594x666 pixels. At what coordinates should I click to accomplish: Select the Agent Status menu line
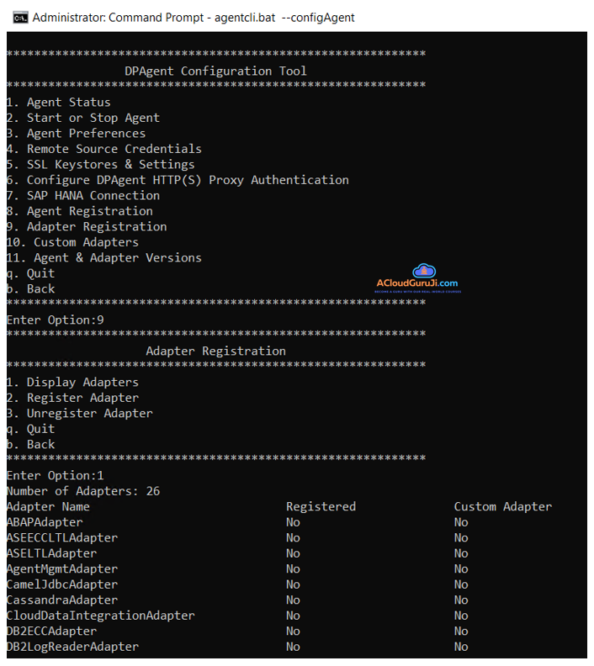coord(58,103)
